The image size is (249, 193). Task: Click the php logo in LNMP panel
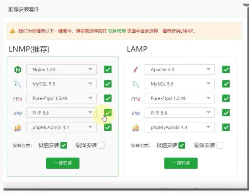(x=18, y=113)
